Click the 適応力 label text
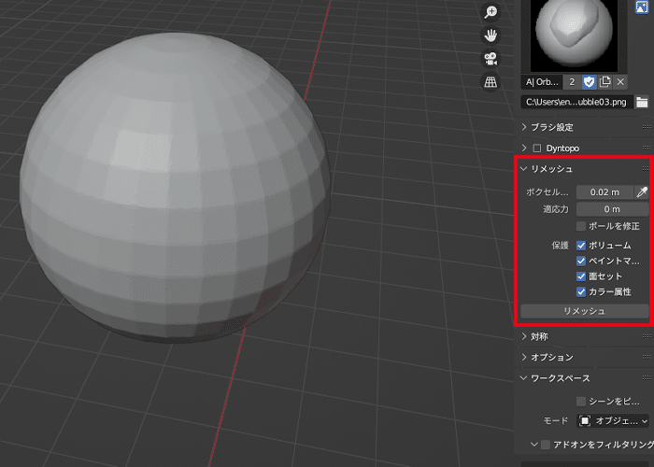This screenshot has height=467, width=654. [556, 209]
